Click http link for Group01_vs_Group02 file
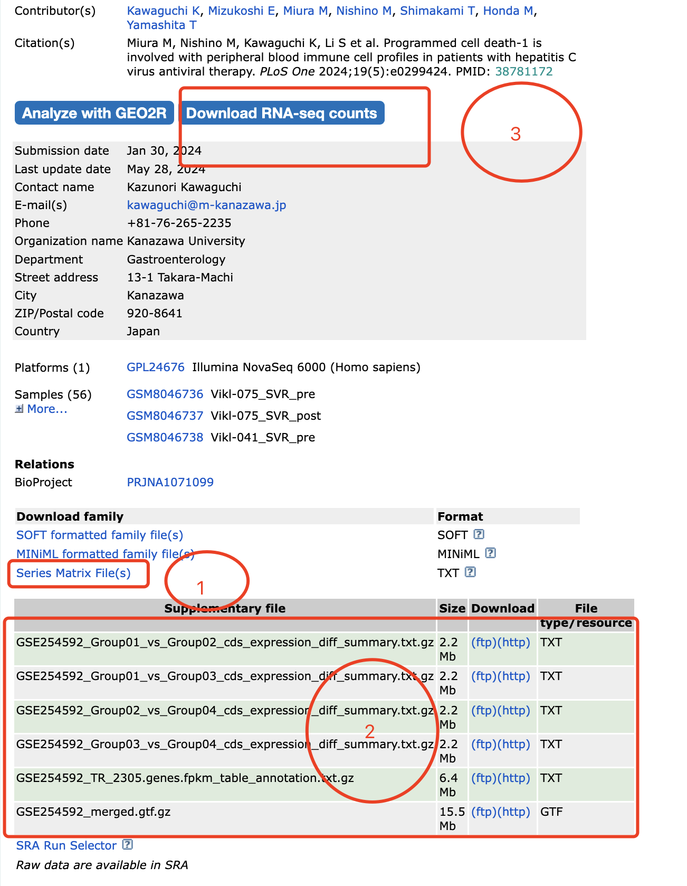 (x=514, y=642)
